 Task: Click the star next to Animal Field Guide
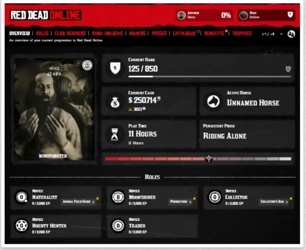(97, 198)
